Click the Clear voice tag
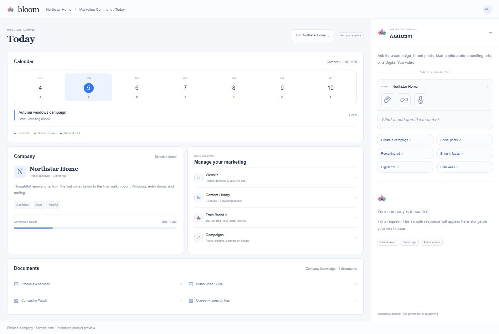 (39, 205)
